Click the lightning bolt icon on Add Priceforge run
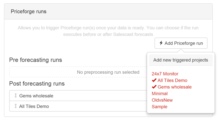Viewport: 219px width, 121px height. coord(161,43)
